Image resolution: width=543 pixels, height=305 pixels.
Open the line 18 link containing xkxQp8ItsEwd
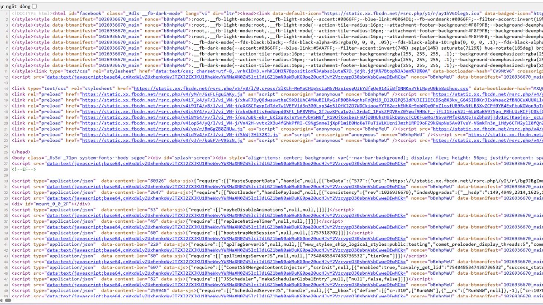pyautogui.click(x=312, y=111)
